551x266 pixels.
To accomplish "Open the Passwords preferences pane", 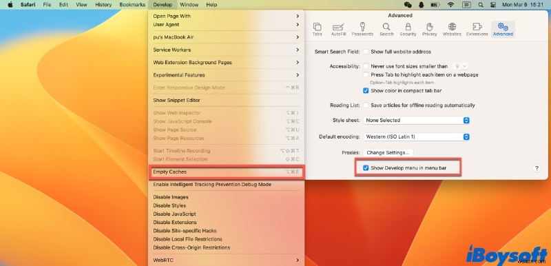I will click(x=362, y=30).
